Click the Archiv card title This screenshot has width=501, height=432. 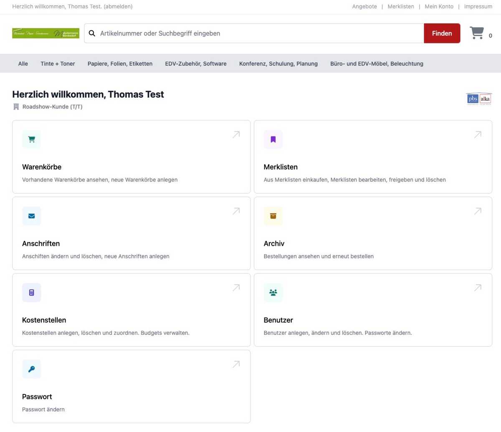click(x=274, y=244)
